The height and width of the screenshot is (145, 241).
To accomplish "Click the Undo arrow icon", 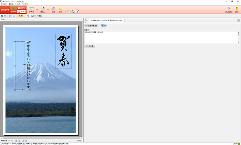I will [2, 16].
